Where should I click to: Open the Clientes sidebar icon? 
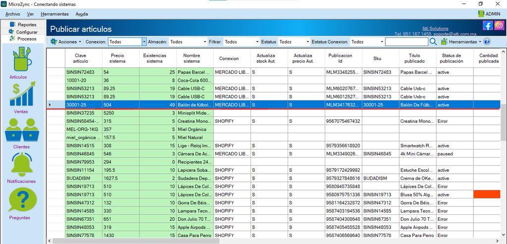coord(22,130)
